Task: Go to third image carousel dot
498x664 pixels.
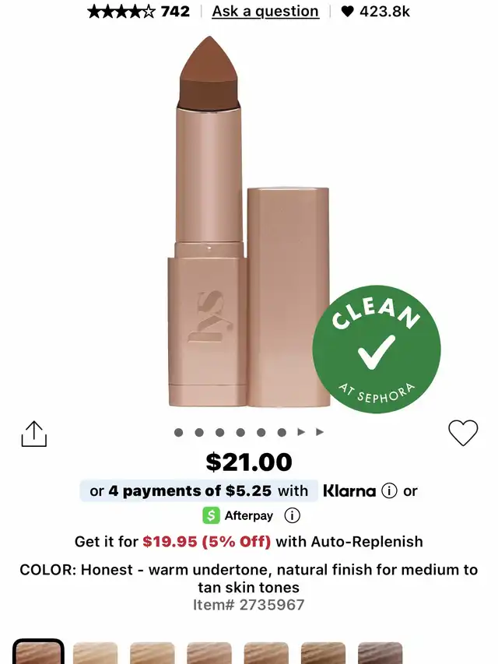Action: [x=219, y=432]
